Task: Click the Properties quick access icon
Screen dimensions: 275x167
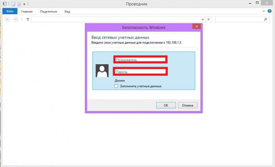Action: (x=13, y=4)
